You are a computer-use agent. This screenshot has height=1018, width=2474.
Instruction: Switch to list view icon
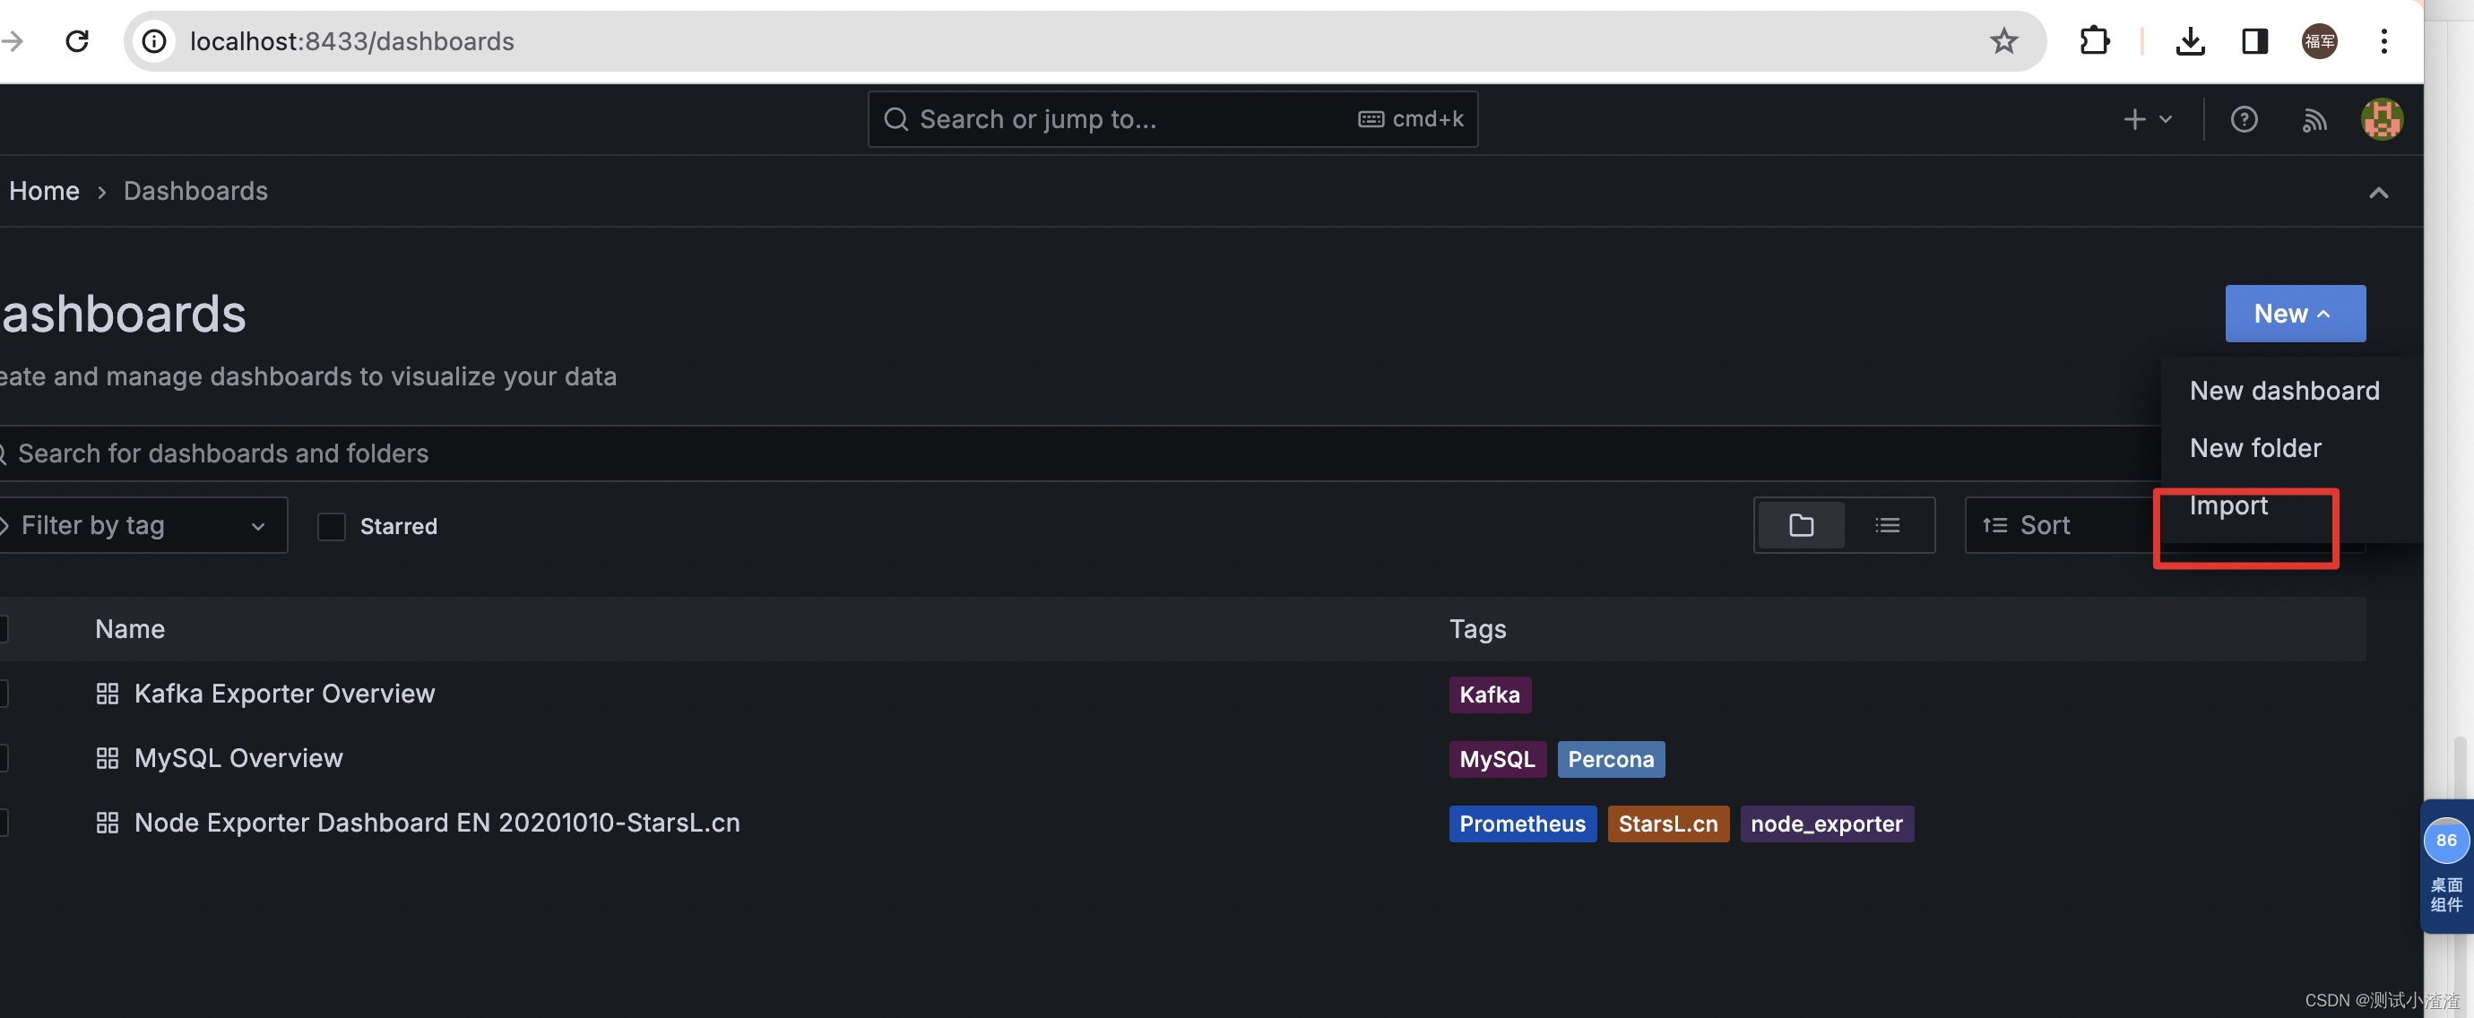1887,525
